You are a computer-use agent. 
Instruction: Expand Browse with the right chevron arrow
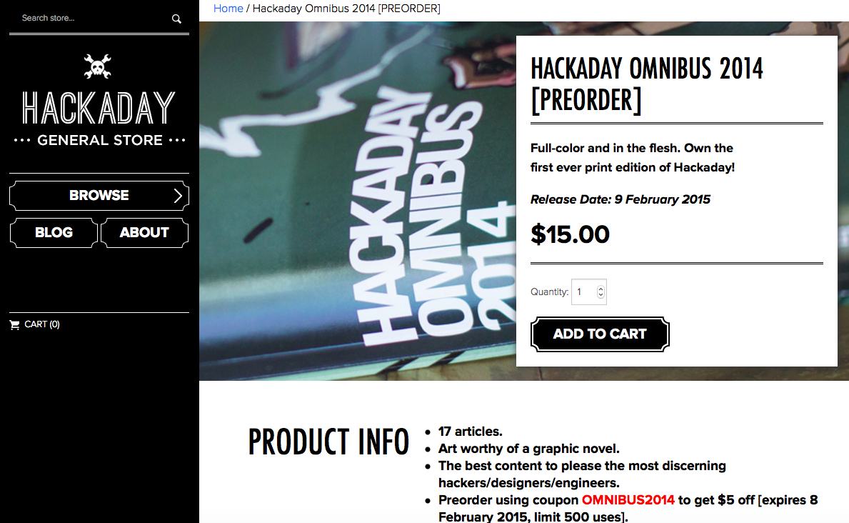[178, 196]
